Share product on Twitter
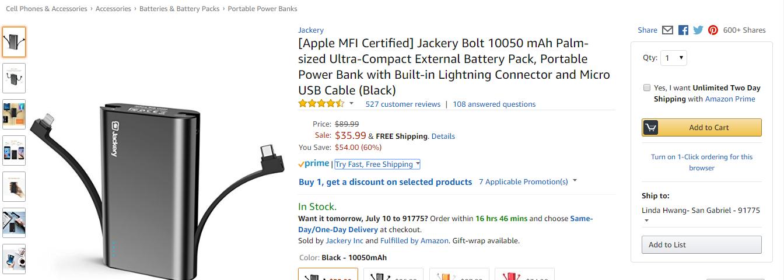Screen dimensions: 784x280 coord(698,30)
